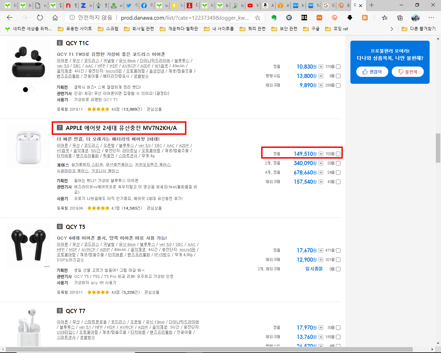Open 네티즌 세상을 위하... bookmark
The width and height of the screenshot is (441, 353).
point(28,29)
